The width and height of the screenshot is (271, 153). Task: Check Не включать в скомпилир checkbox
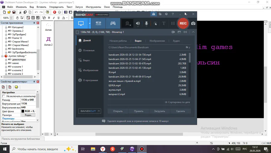tap(3, 96)
